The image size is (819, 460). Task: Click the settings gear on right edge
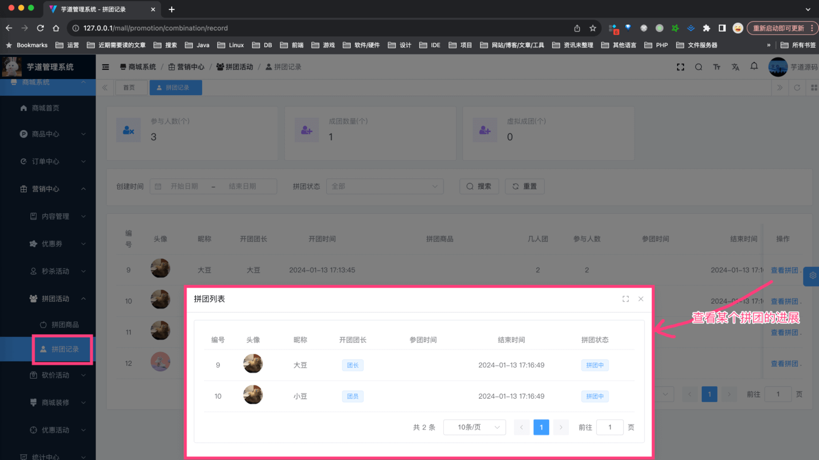click(812, 276)
